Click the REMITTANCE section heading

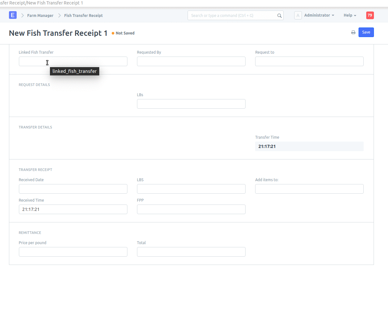click(30, 233)
